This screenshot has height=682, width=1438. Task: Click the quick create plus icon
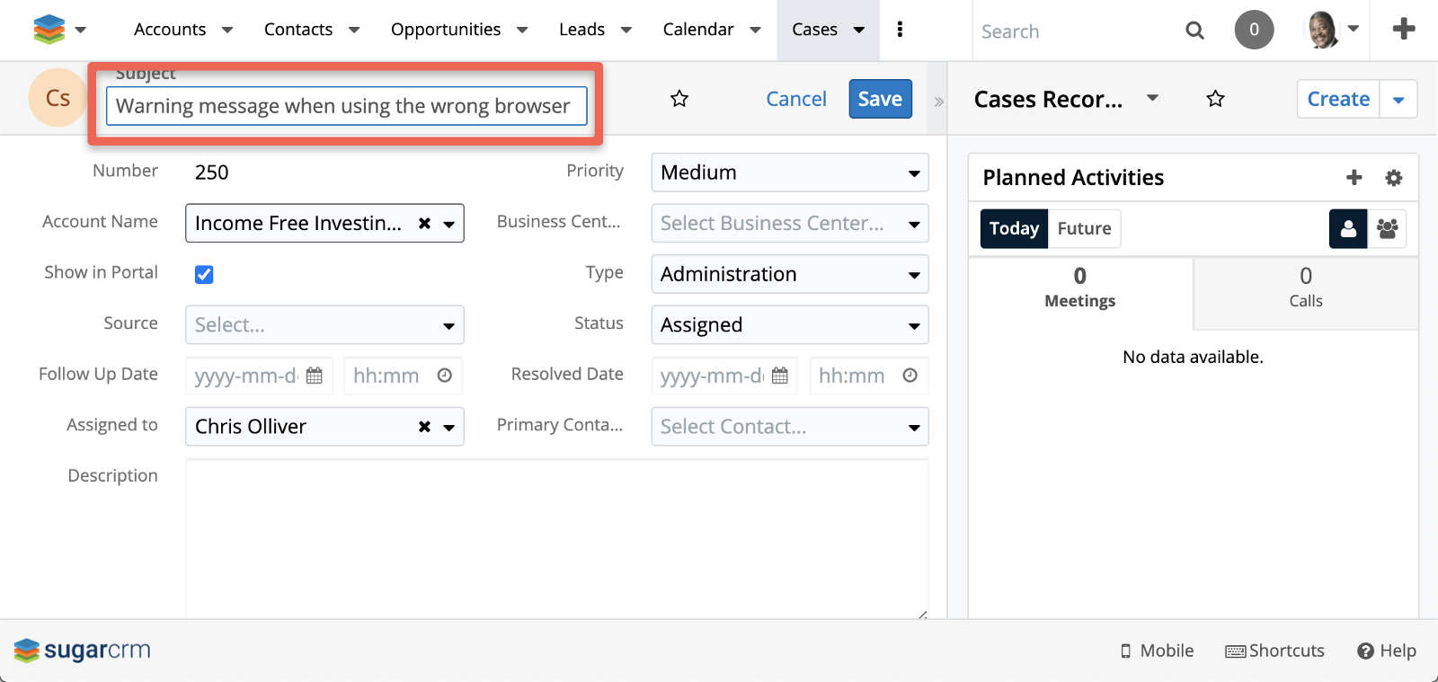coord(1403,30)
